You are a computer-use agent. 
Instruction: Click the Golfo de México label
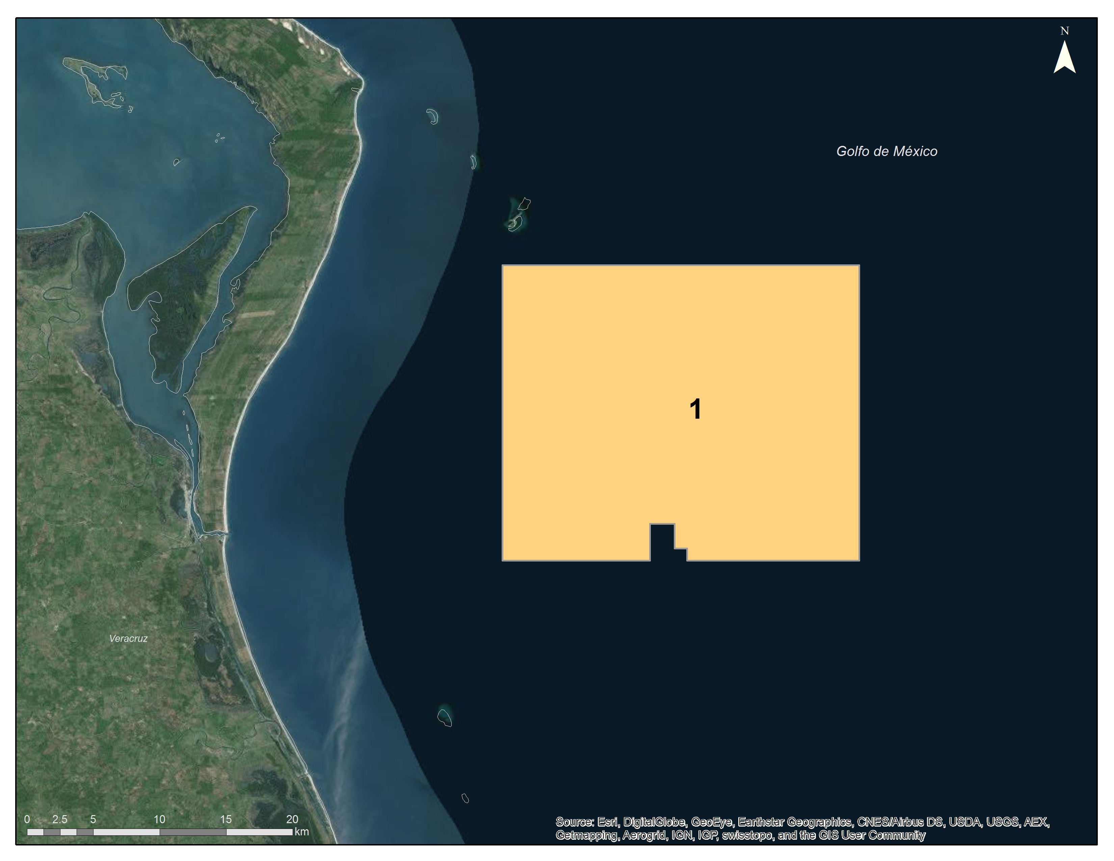coord(886,152)
